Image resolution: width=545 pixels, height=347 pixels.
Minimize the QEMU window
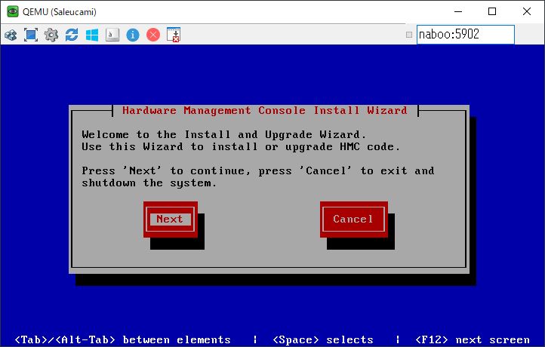(x=458, y=11)
